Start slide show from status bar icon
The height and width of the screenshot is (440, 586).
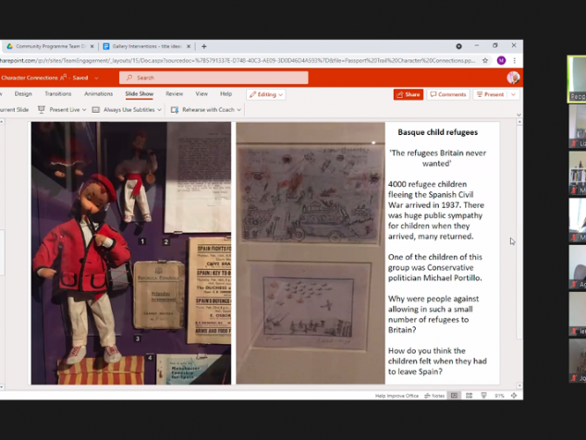pyautogui.click(x=483, y=396)
